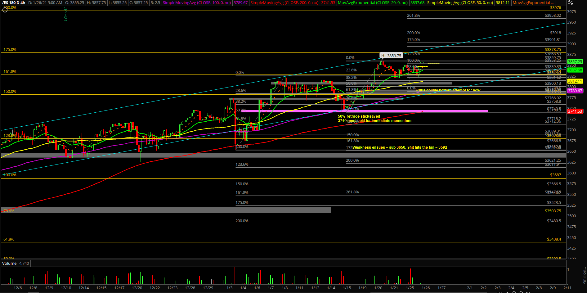Viewport: 587px width, 293px height.
Task: Click the SimpleMovingAvg 200 study label
Action: click(x=285, y=2)
